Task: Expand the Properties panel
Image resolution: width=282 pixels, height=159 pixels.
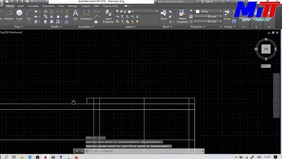Action: tap(198, 26)
